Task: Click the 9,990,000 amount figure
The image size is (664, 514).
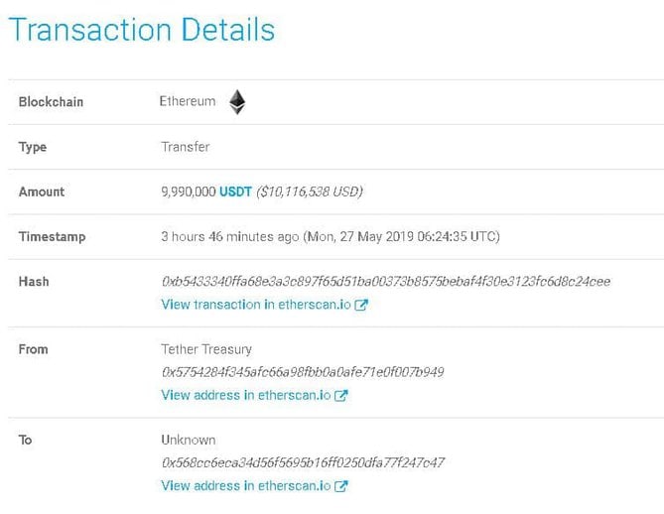Action: pyautogui.click(x=188, y=192)
